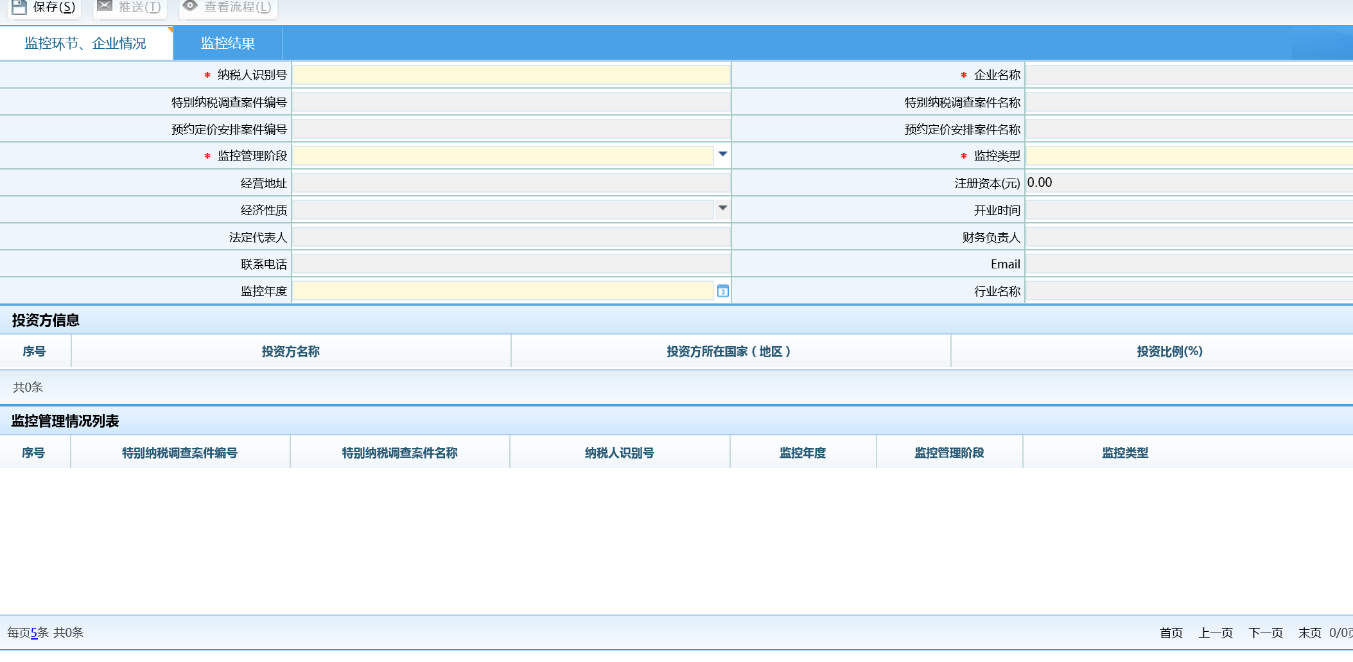Click the 预约定价安排案件名称 field
Image resolution: width=1353 pixels, height=662 pixels.
point(1189,129)
